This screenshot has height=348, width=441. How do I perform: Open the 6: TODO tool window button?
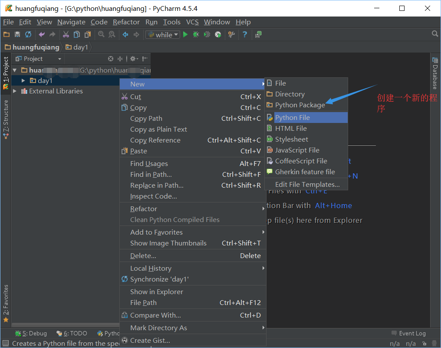72,333
